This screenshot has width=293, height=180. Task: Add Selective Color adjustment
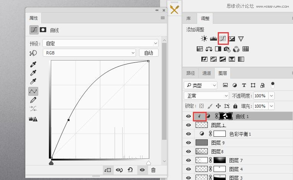232,59
